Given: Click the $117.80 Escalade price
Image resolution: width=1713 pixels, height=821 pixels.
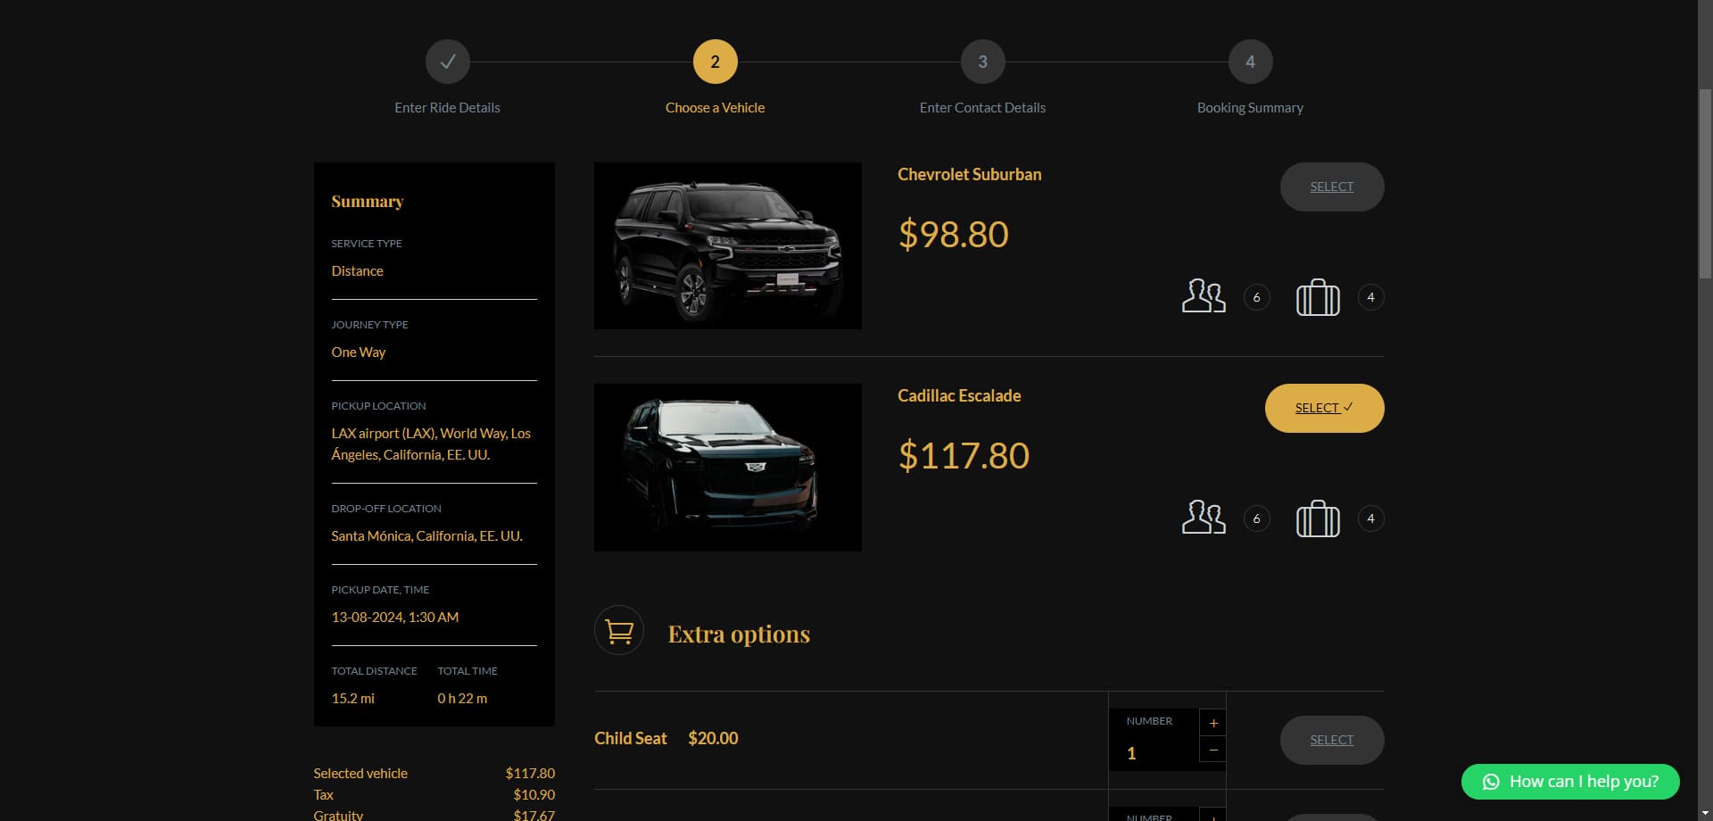Looking at the screenshot, I should point(964,455).
